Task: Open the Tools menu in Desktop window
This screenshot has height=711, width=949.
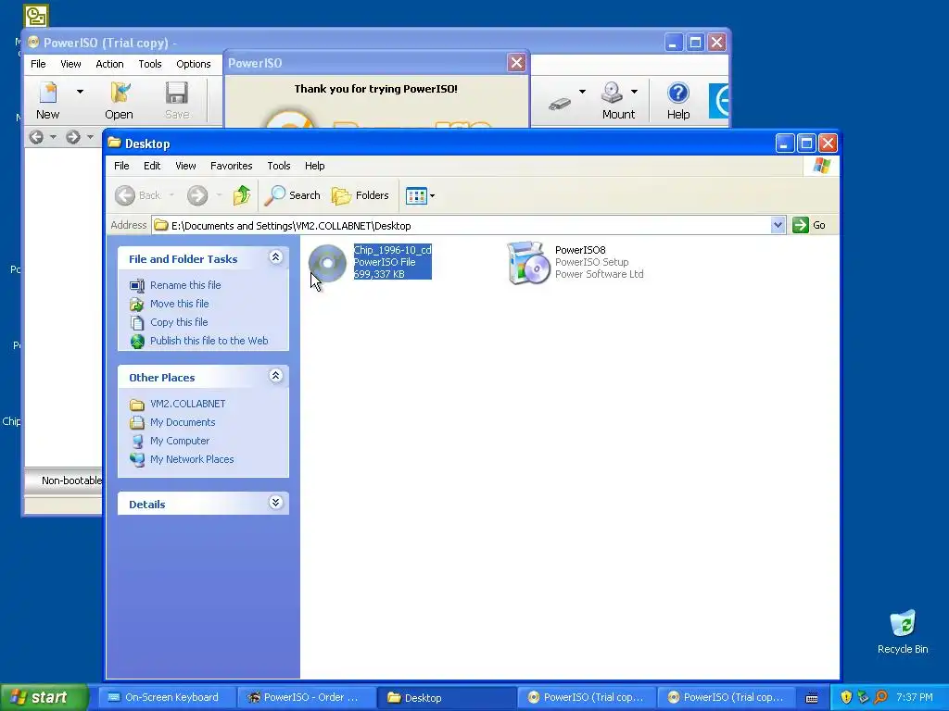Action: pyautogui.click(x=279, y=166)
